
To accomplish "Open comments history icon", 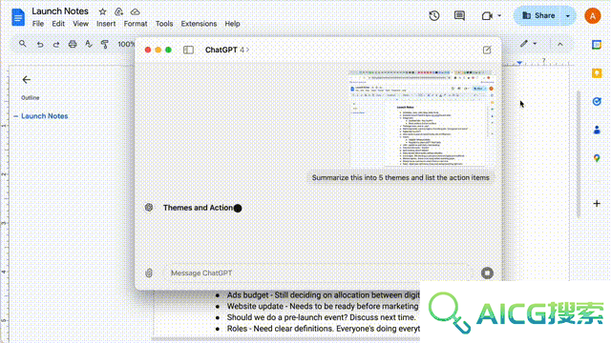I will pos(459,15).
